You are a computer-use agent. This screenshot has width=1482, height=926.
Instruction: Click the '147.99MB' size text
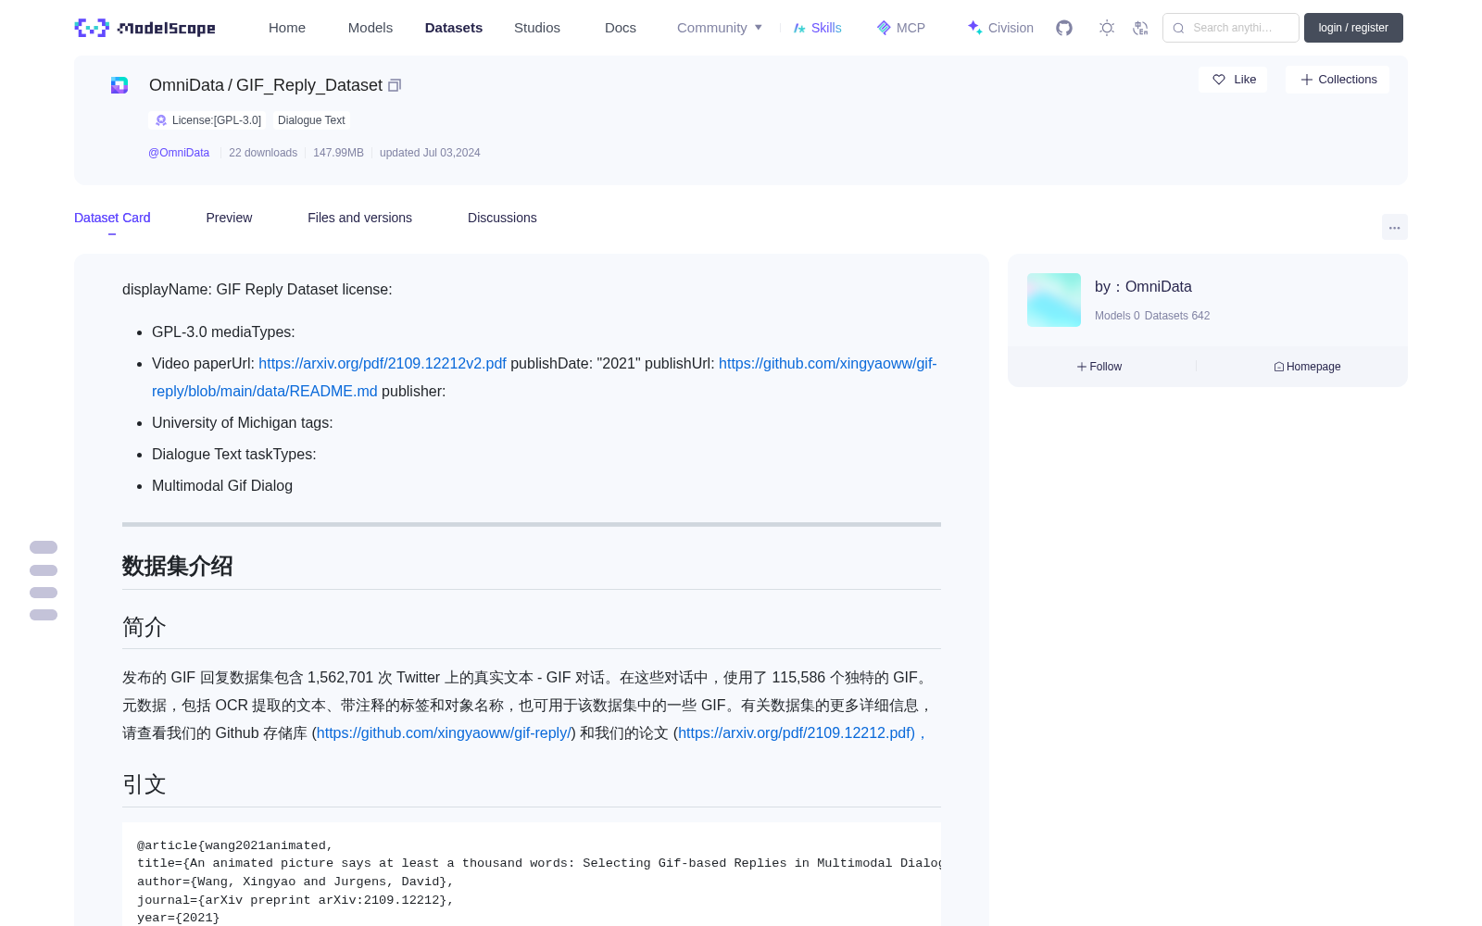[x=338, y=153]
